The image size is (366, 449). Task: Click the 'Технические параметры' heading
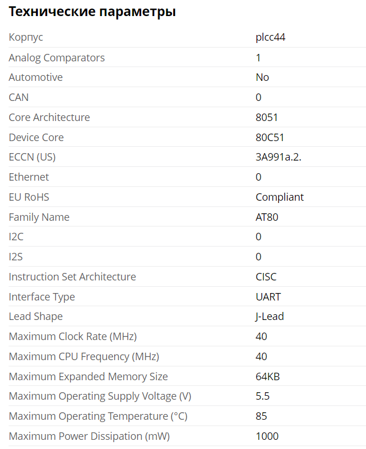(92, 11)
